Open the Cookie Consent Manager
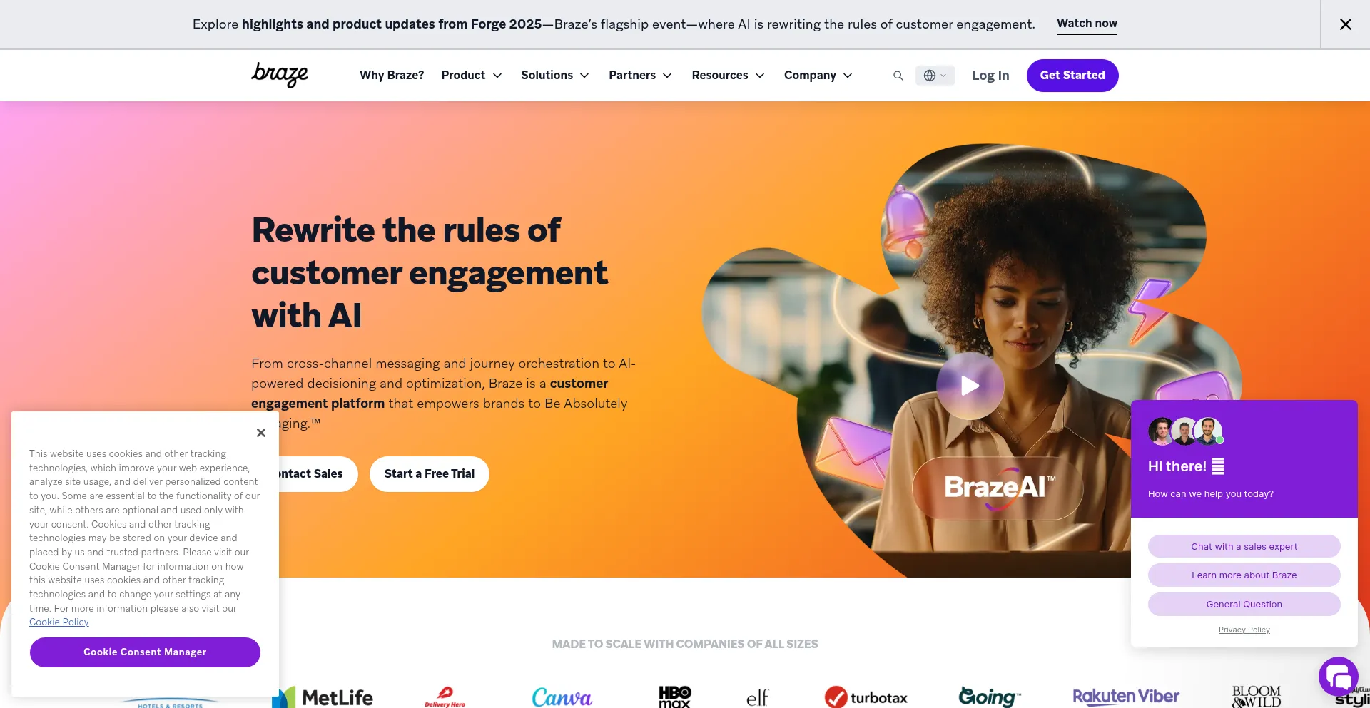The height and width of the screenshot is (708, 1370). (145, 652)
